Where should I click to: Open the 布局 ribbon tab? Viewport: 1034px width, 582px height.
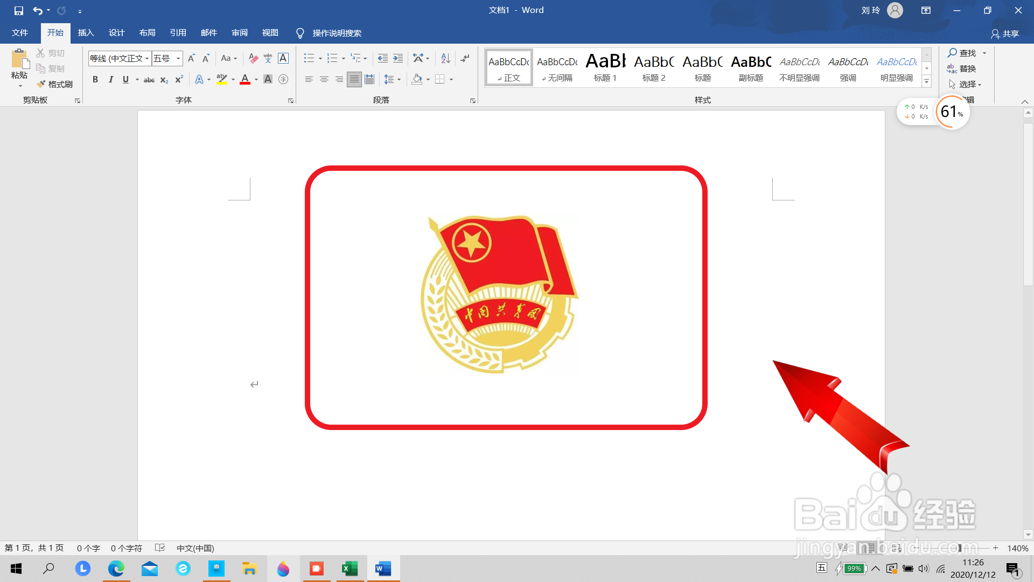click(x=147, y=33)
